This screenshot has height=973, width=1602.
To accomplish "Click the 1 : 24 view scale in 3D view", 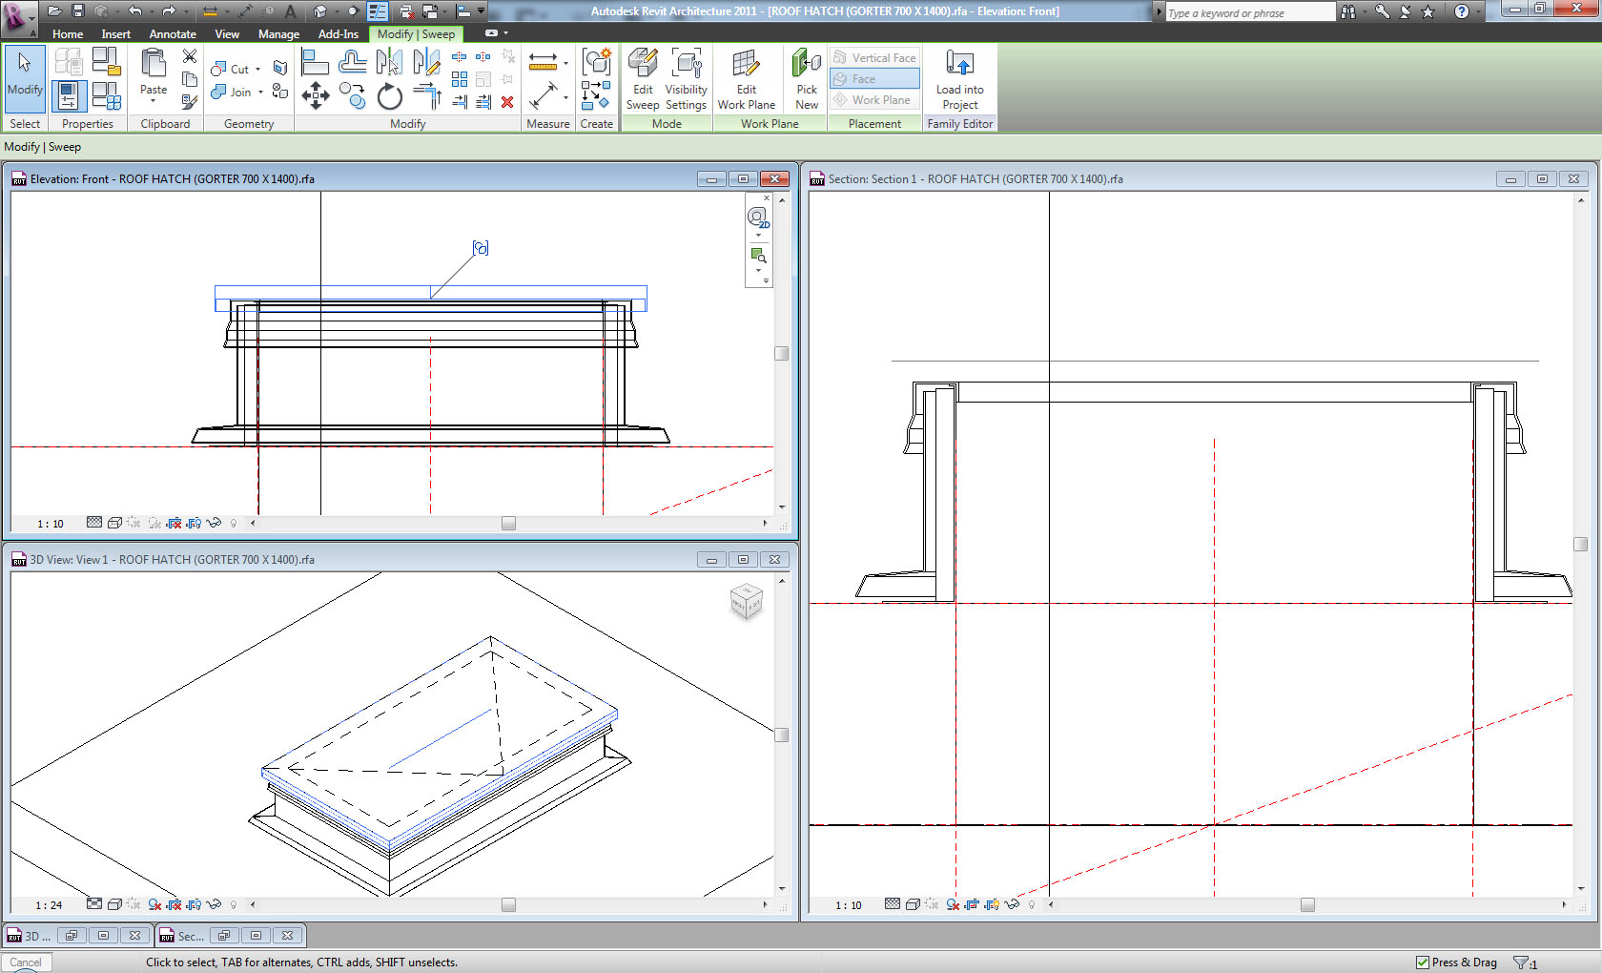I will (49, 905).
